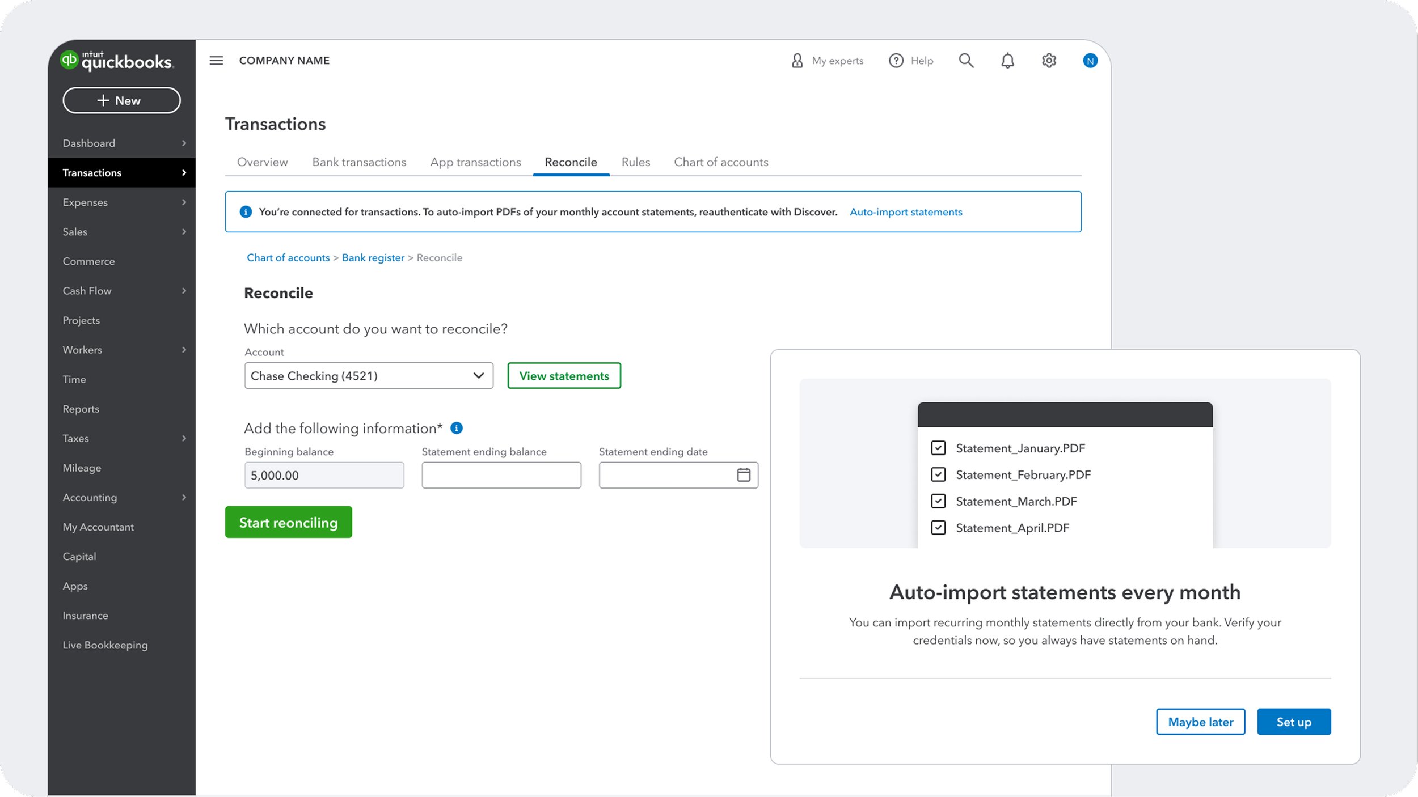Open notifications bell icon
Screen dimensions: 1418x797
1007,61
